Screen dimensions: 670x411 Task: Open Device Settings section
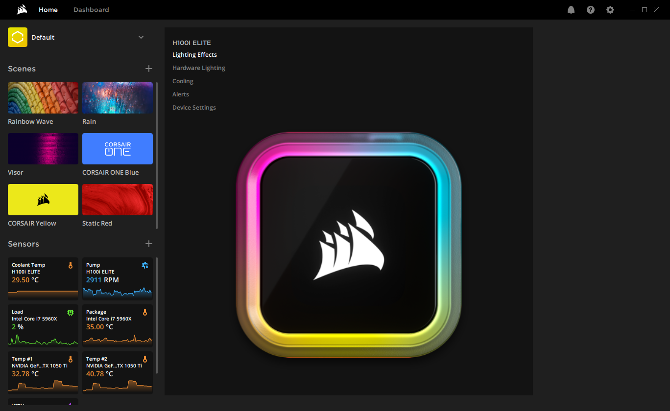coord(194,108)
